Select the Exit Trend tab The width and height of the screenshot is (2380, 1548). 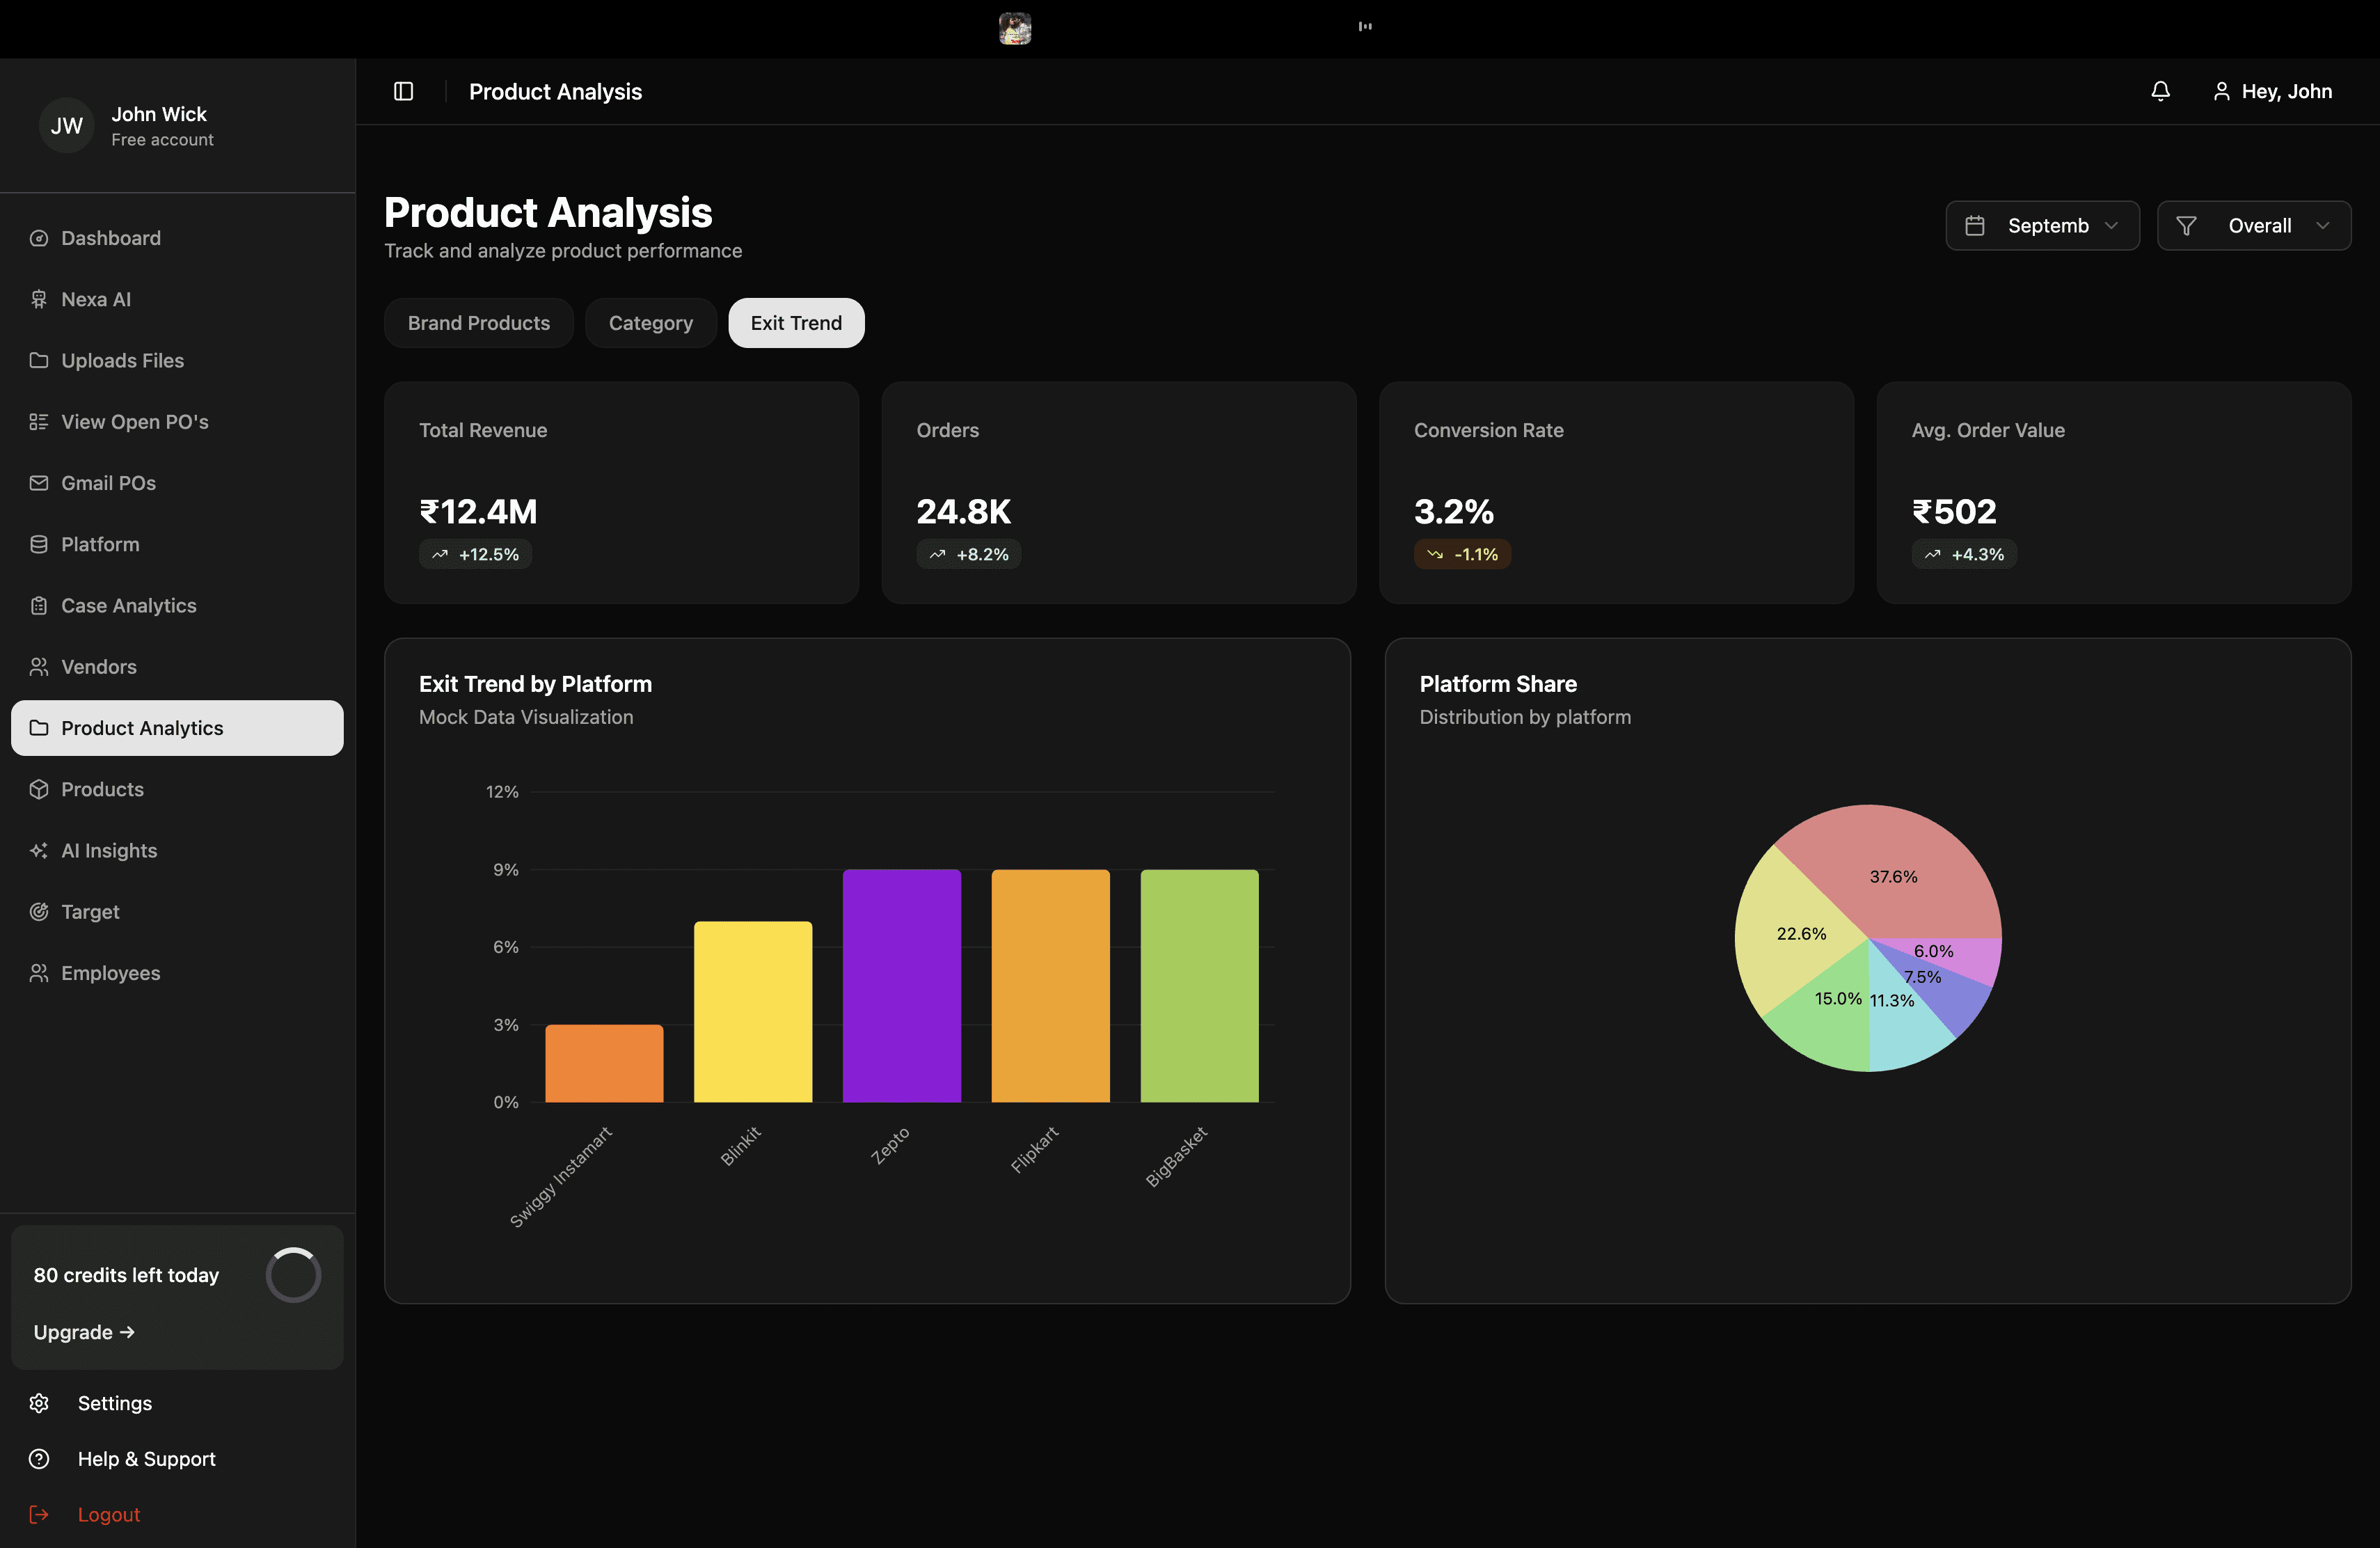pos(796,323)
